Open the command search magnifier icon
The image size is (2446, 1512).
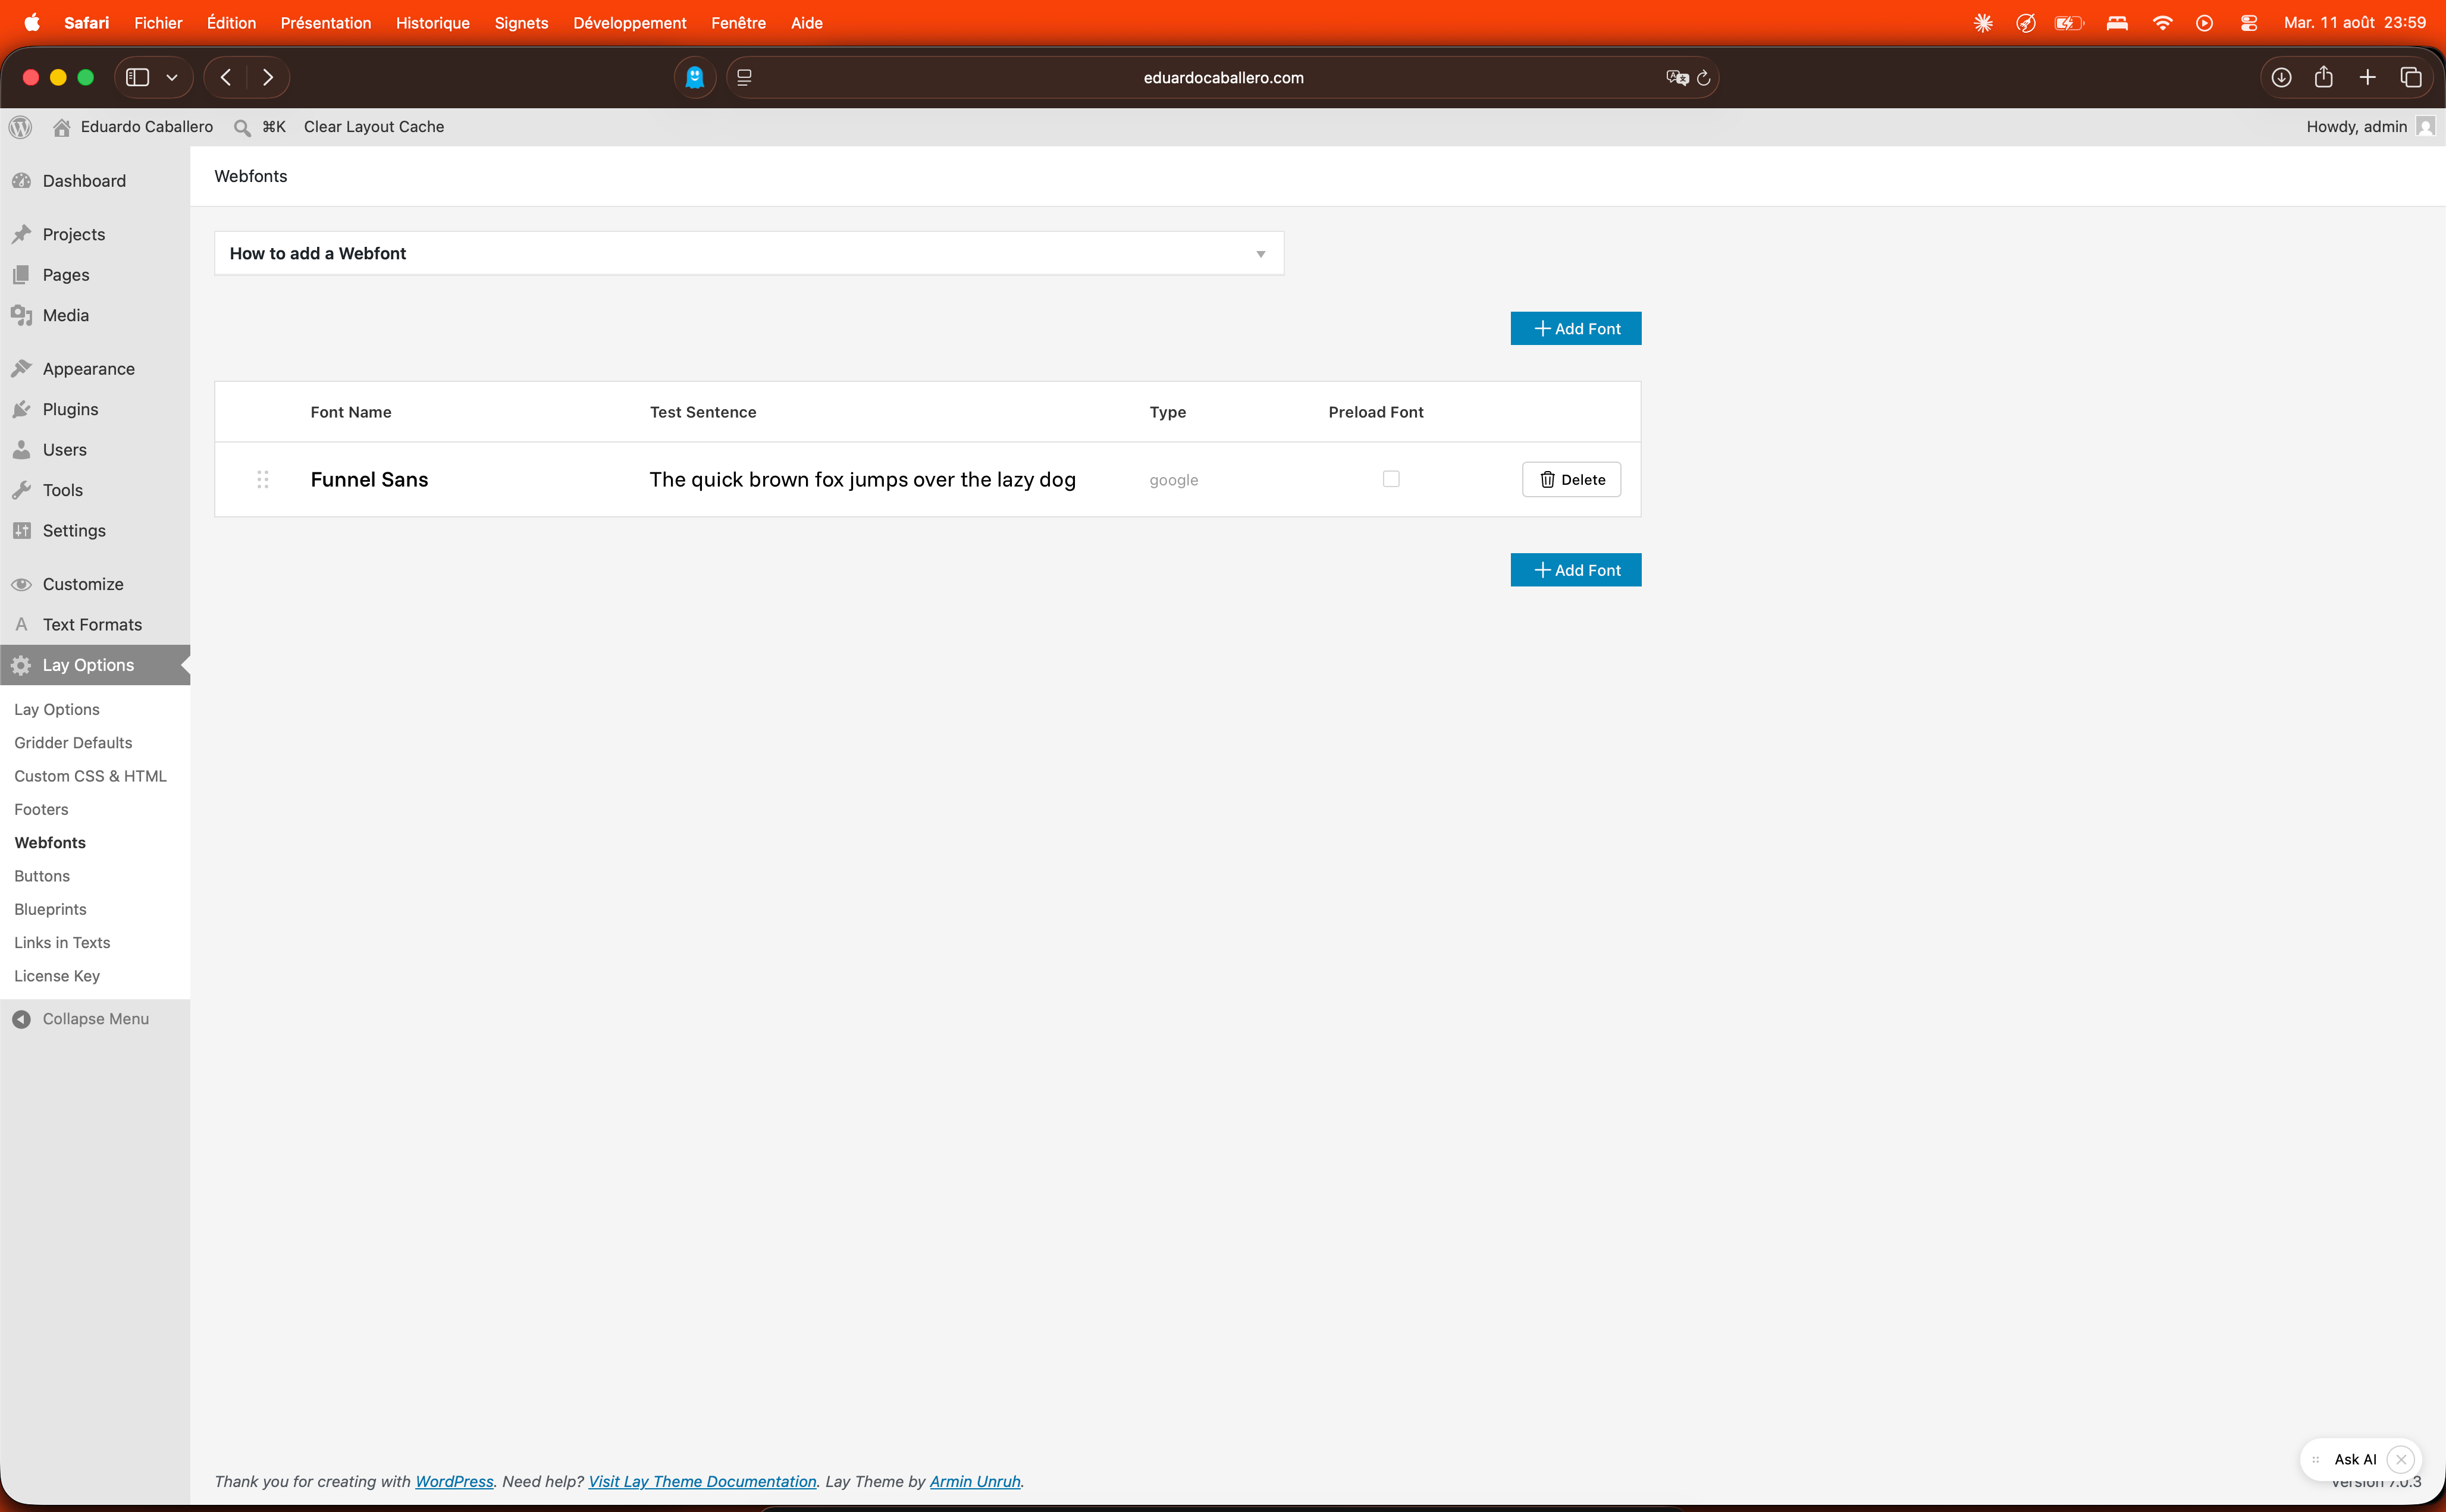[x=241, y=127]
